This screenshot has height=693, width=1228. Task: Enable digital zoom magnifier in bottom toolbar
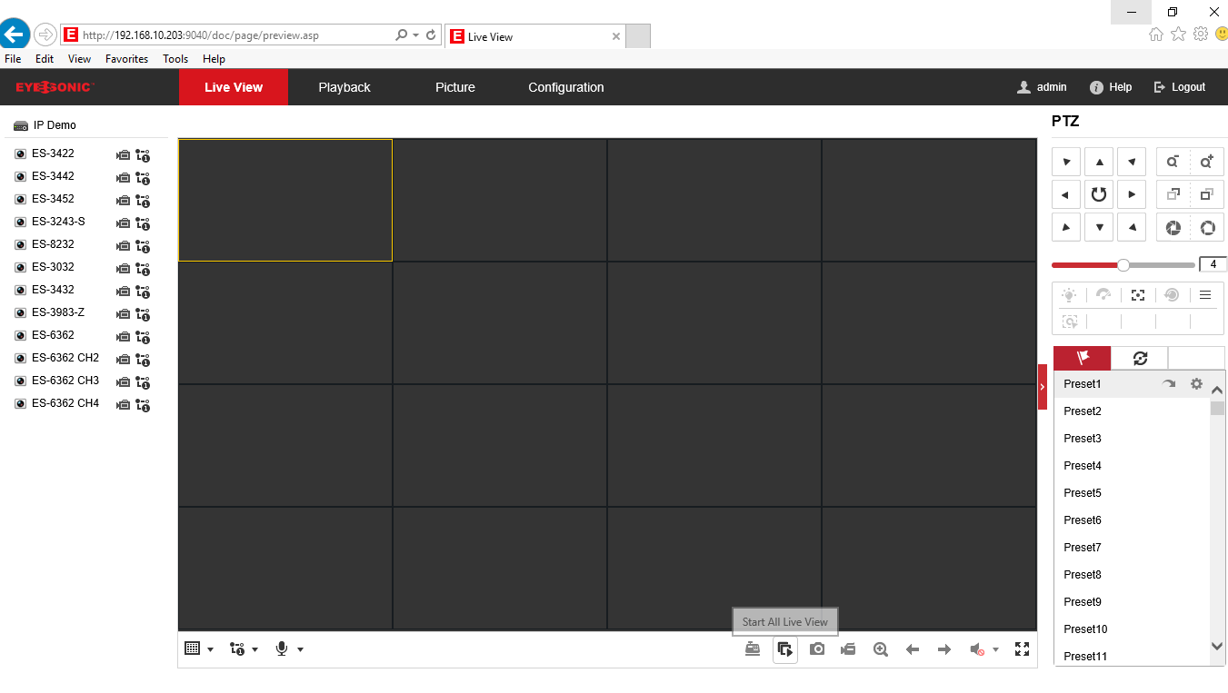tap(881, 649)
